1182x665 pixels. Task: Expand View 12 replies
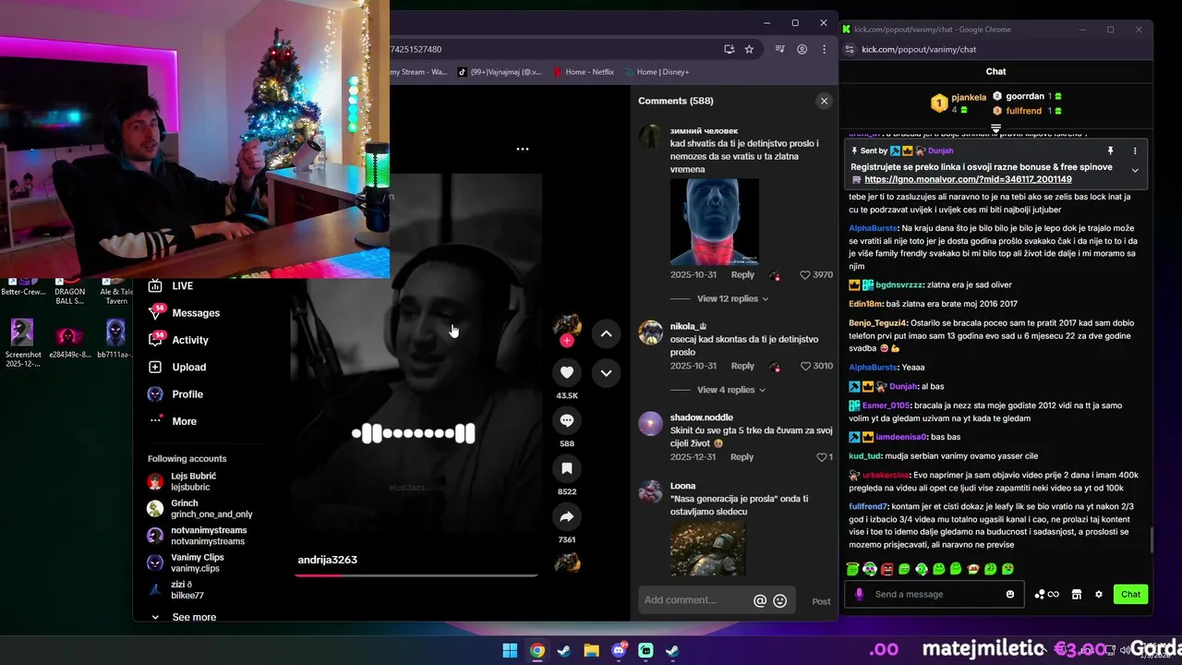[733, 298]
